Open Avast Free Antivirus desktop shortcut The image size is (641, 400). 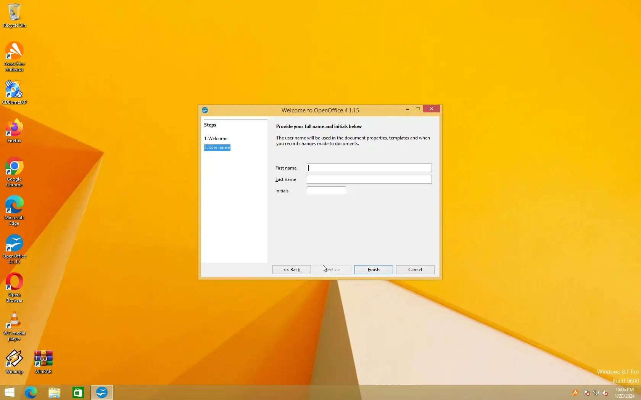(x=14, y=56)
